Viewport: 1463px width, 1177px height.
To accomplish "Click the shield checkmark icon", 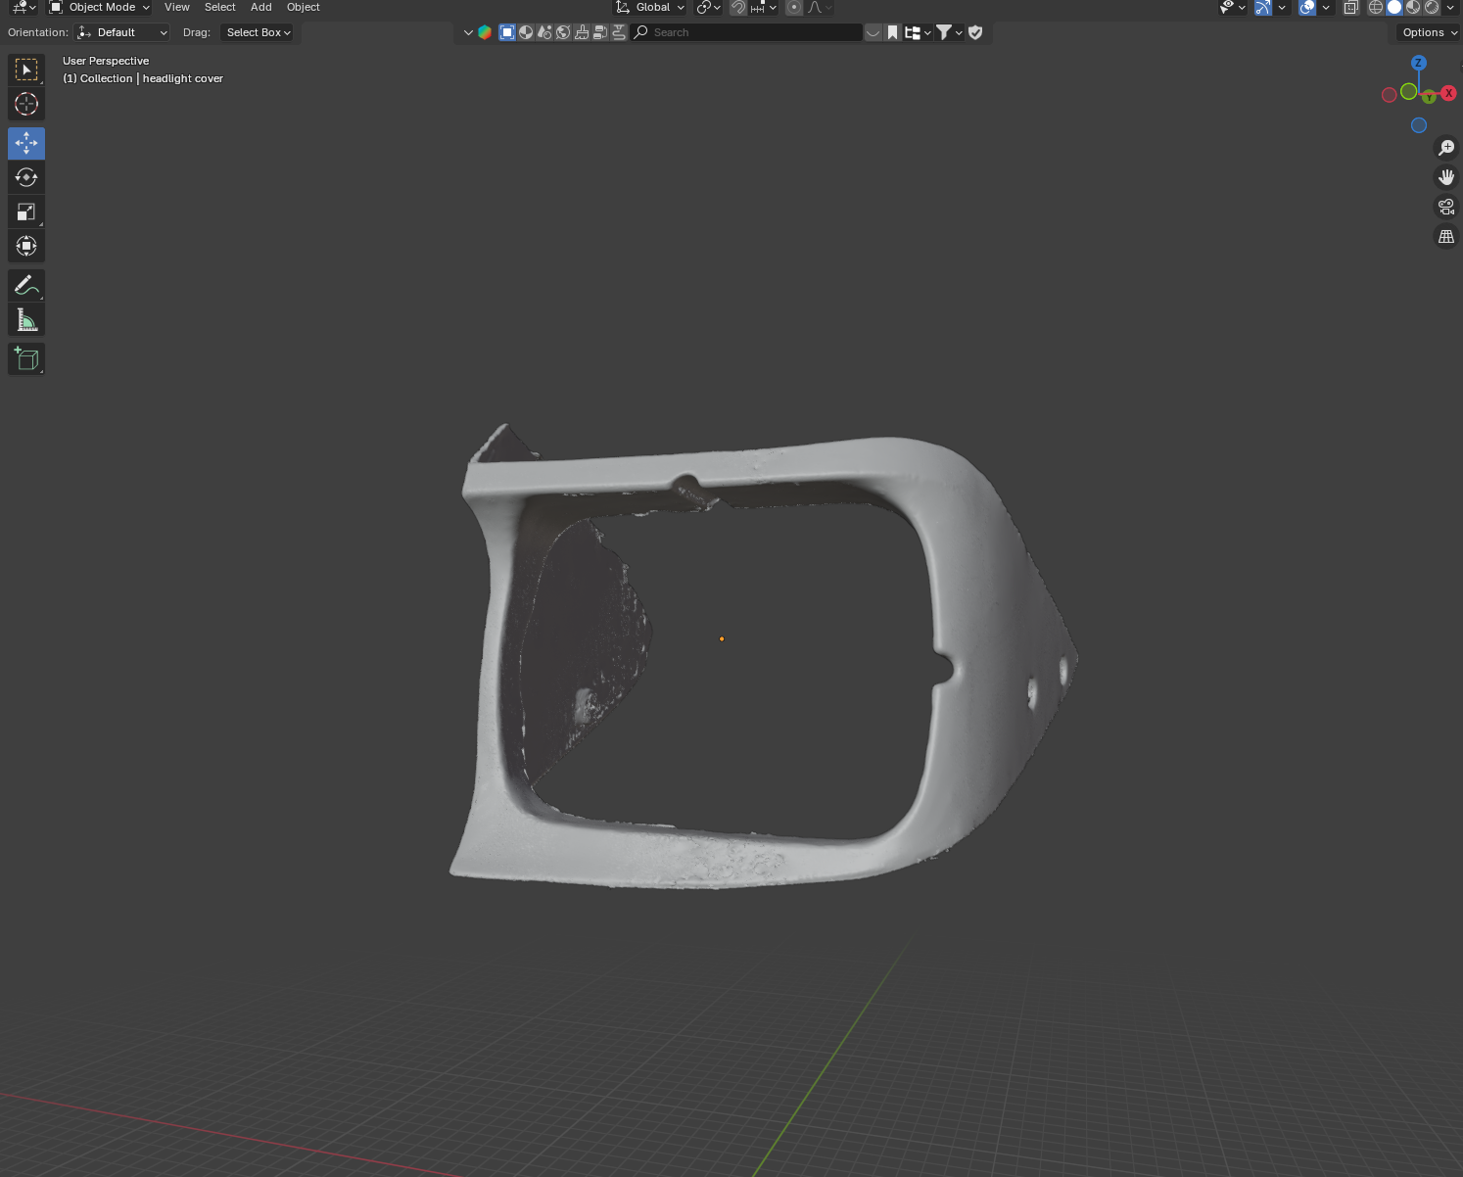I will (x=975, y=32).
